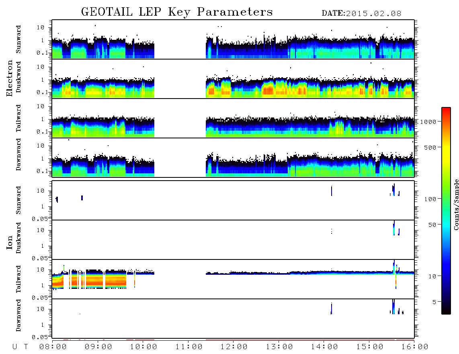Click the Ion Tailward spectrogram panel
The image size is (459, 354).
click(x=233, y=279)
